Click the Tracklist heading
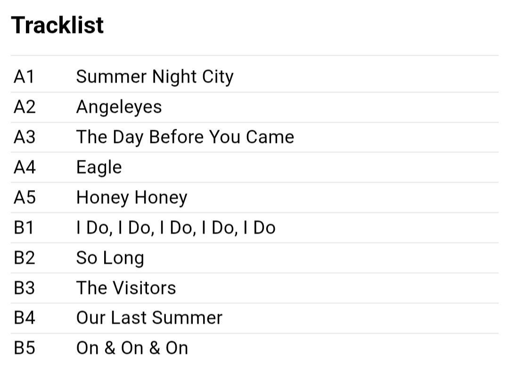The height and width of the screenshot is (373, 509). pos(57,25)
